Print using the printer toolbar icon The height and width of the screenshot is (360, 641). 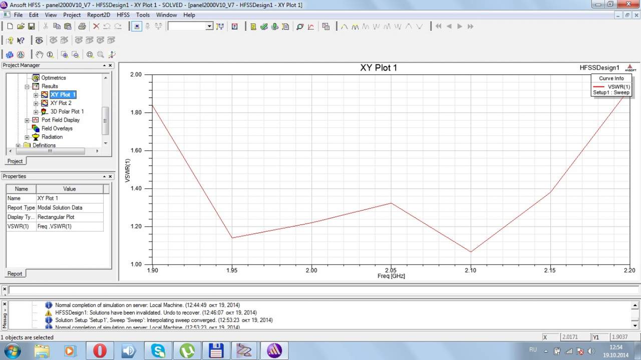pyautogui.click(x=82, y=26)
